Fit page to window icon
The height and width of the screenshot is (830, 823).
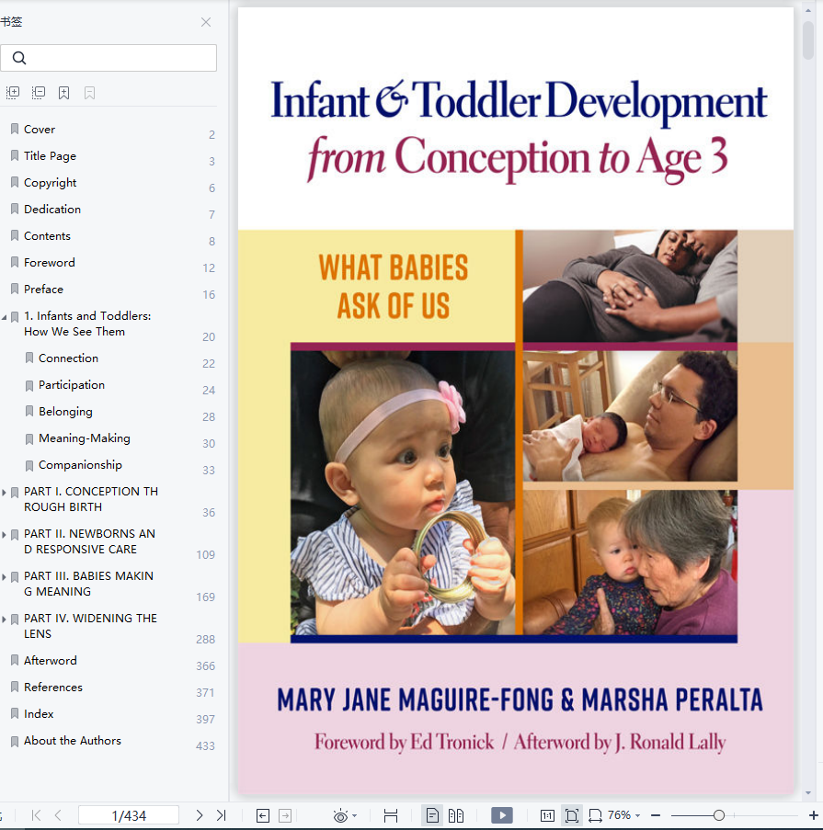[x=571, y=815]
